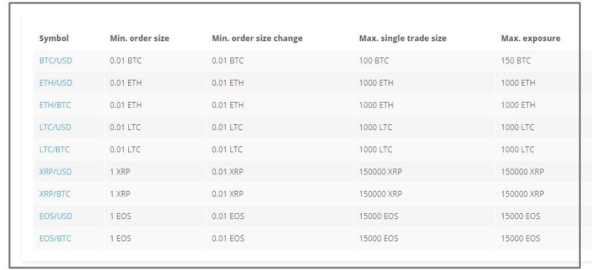Open the ETH/BTC symbol link
Image resolution: width=592 pixels, height=270 pixels.
(x=55, y=105)
